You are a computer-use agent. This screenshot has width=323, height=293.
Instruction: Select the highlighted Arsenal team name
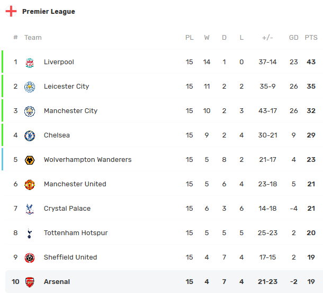pyautogui.click(x=57, y=282)
